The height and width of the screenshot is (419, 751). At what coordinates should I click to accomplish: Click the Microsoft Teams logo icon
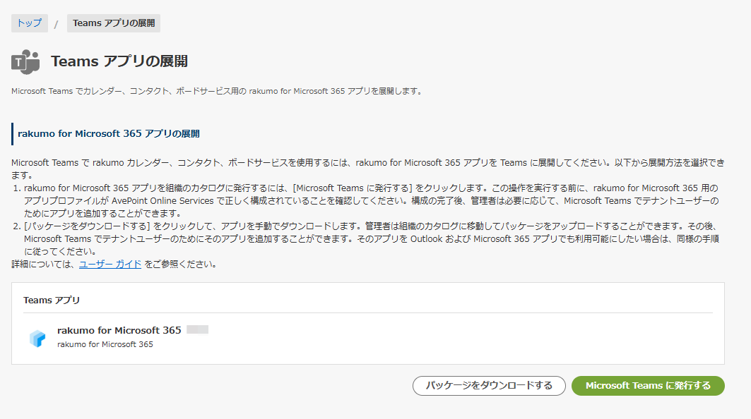tap(25, 61)
